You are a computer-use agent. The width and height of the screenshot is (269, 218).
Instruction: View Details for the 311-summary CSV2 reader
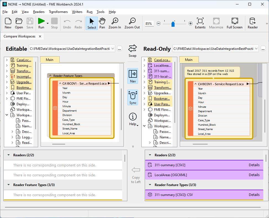[x=254, y=165]
